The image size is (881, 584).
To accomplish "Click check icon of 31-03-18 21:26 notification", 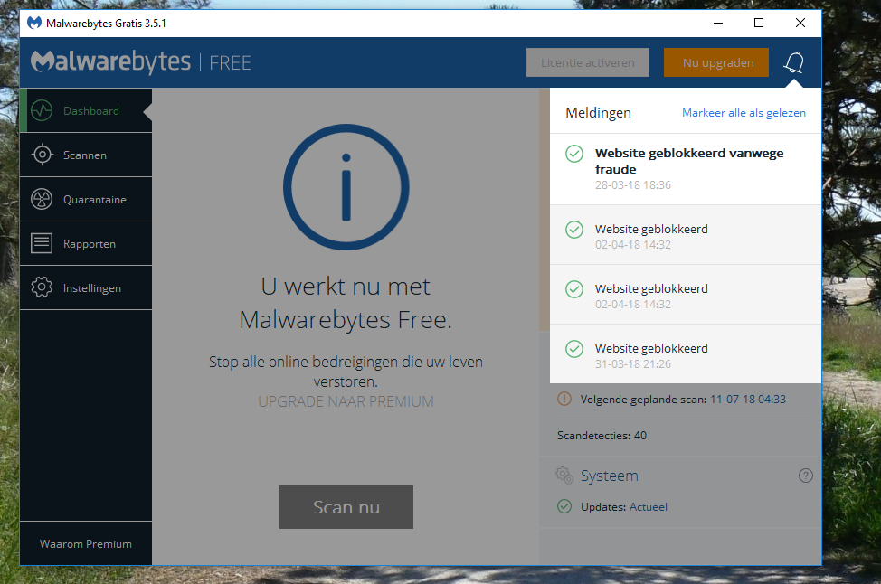I will click(x=574, y=349).
